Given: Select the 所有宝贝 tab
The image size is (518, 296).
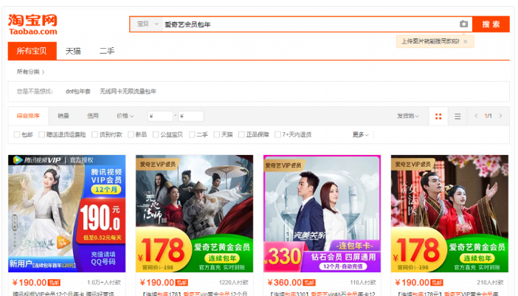Looking at the screenshot, I should point(32,51).
